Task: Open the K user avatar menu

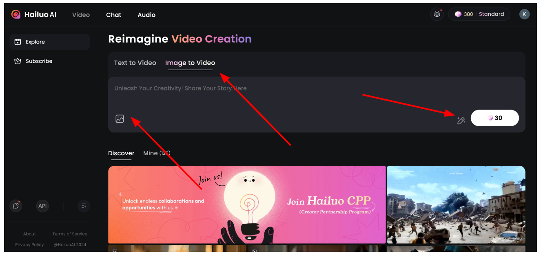Action: (524, 14)
